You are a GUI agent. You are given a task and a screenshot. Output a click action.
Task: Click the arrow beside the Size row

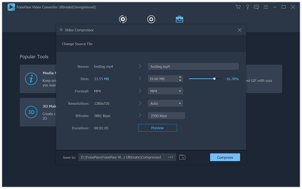click(140, 79)
